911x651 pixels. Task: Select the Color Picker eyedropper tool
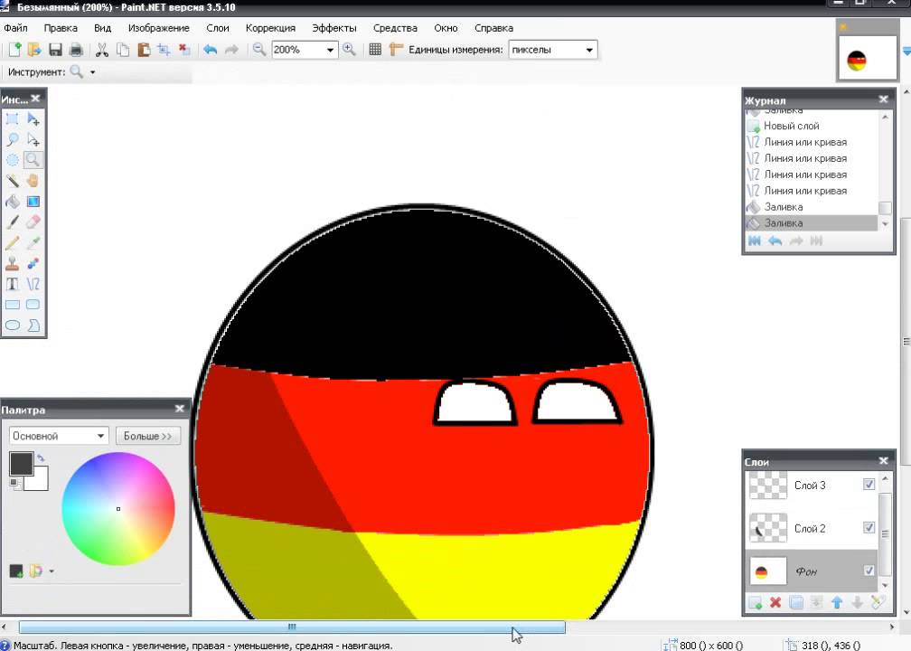click(x=33, y=243)
